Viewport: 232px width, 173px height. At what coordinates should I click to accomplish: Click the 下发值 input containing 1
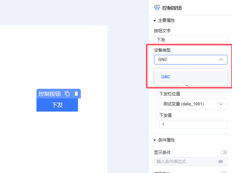(193, 124)
